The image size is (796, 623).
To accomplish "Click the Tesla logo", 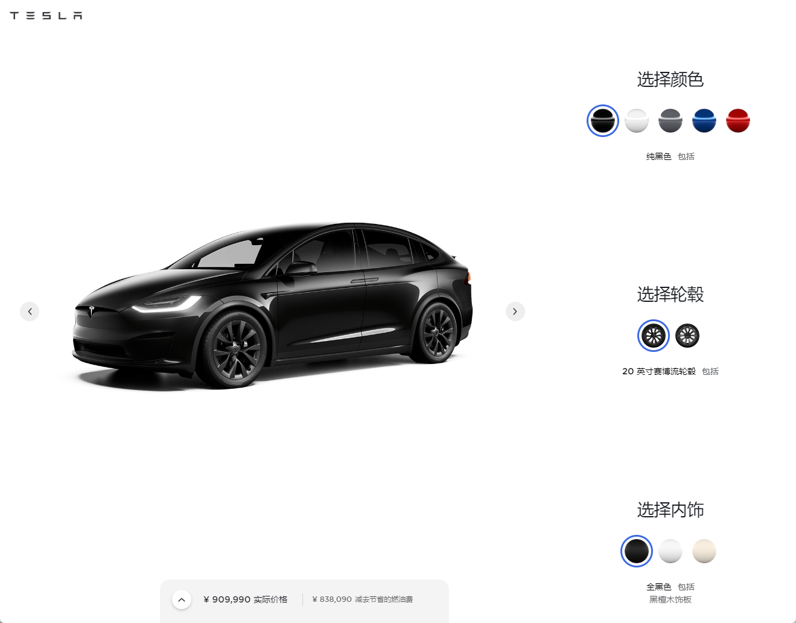I will point(46,16).
